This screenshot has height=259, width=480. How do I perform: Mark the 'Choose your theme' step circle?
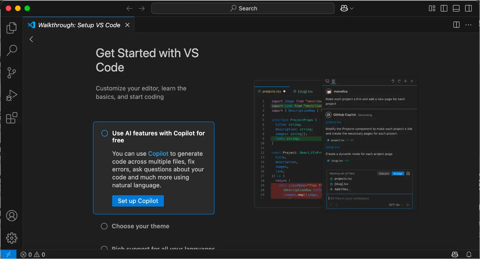(x=104, y=226)
